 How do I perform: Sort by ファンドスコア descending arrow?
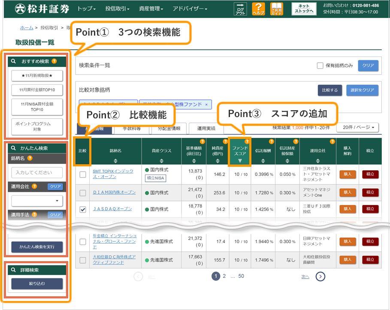click(x=240, y=161)
